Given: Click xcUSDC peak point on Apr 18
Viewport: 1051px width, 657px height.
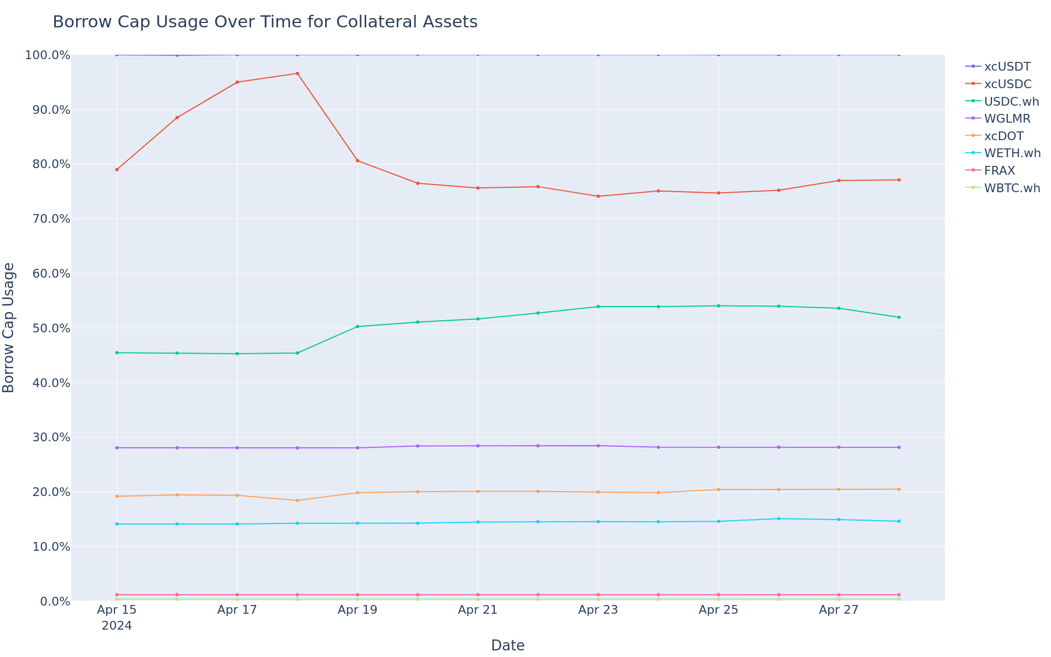Looking at the screenshot, I should point(297,73).
